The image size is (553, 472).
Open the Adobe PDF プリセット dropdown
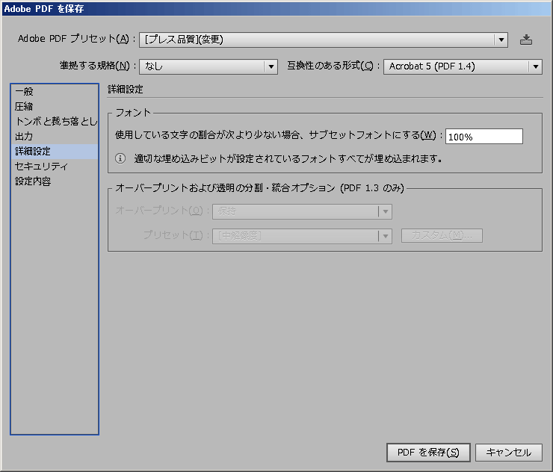[x=324, y=40]
